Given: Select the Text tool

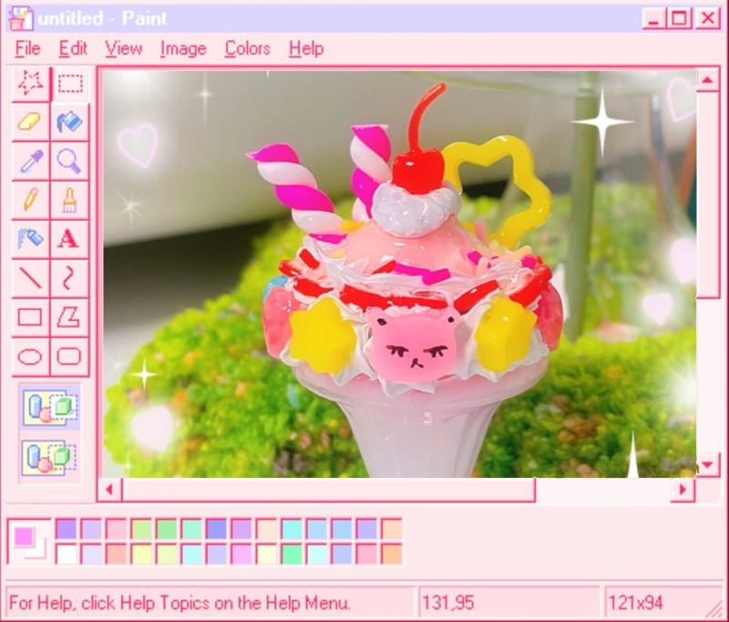Looking at the screenshot, I should pyautogui.click(x=69, y=239).
